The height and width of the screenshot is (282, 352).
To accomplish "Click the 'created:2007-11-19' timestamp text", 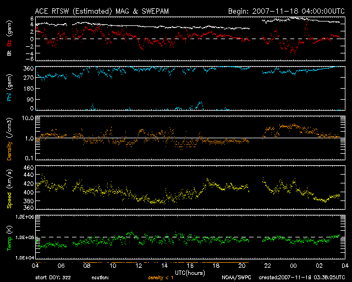I will point(285,278).
